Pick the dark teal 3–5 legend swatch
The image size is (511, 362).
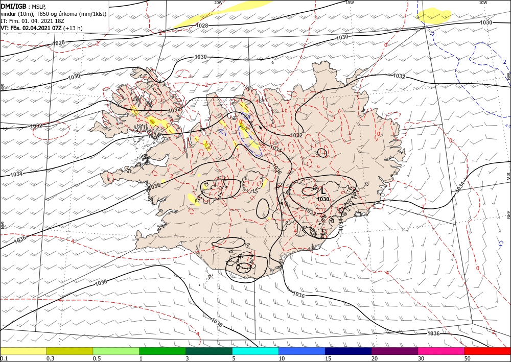point(209,351)
